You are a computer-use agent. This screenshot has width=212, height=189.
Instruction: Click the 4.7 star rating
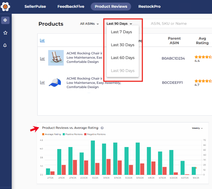(x=203, y=83)
